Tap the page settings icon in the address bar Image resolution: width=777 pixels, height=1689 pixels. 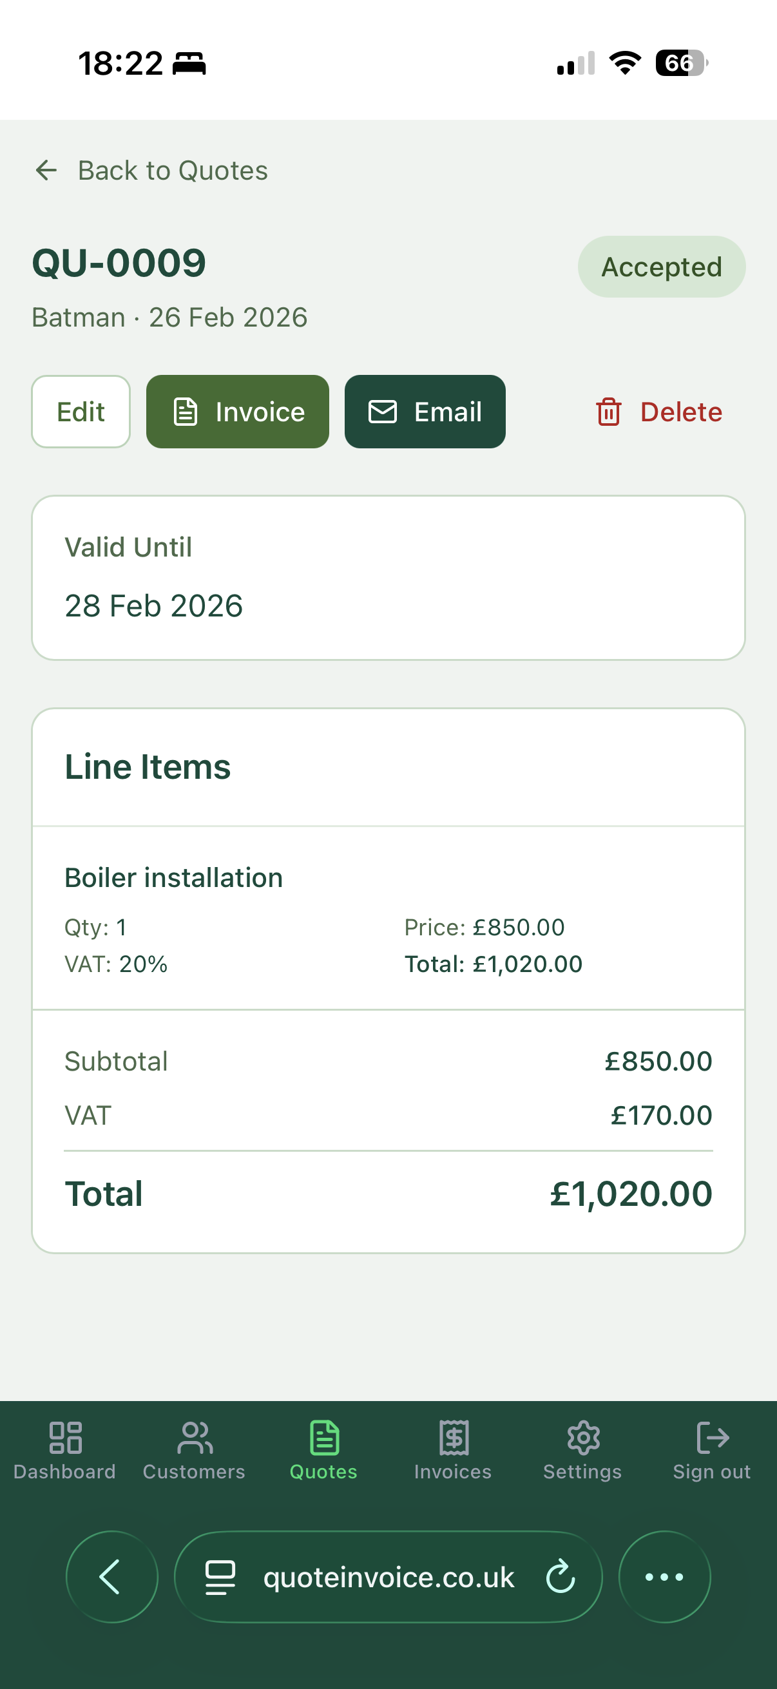[x=220, y=1577]
